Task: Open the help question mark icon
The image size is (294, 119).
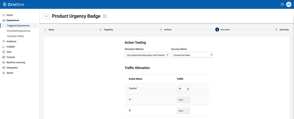Action: 282,4
